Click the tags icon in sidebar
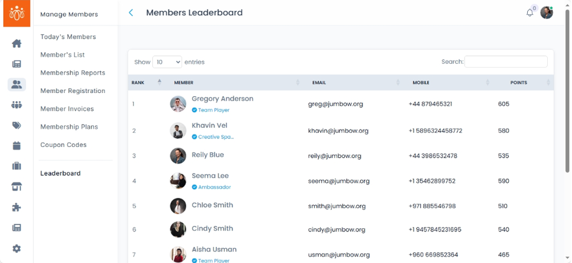Image resolution: width=572 pixels, height=263 pixels. click(17, 125)
